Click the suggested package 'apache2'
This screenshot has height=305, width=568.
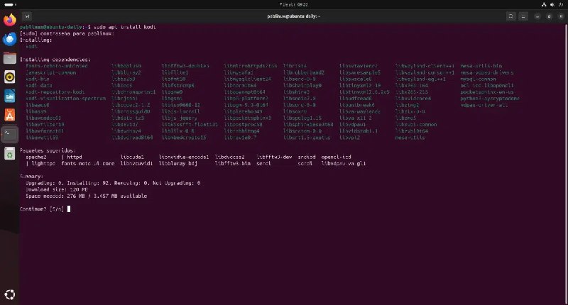point(36,157)
